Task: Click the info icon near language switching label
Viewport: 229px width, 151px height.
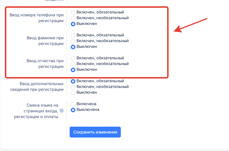Action: (x=62, y=111)
